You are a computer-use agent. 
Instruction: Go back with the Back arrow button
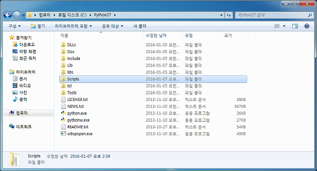click(x=7, y=15)
